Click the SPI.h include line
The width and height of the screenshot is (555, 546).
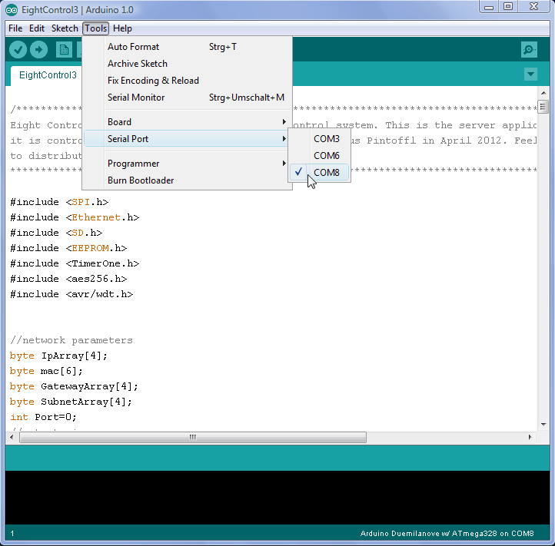(x=59, y=202)
